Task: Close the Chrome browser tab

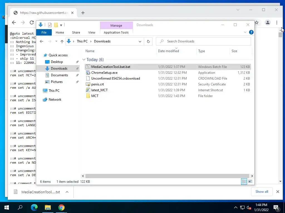Action: click(72, 13)
